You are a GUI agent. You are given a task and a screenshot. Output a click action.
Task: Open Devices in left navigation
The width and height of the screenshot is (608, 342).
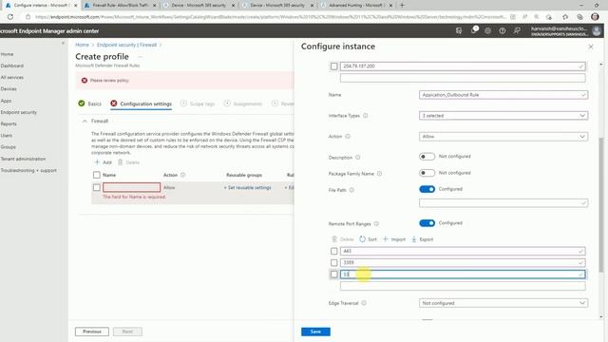coord(9,89)
